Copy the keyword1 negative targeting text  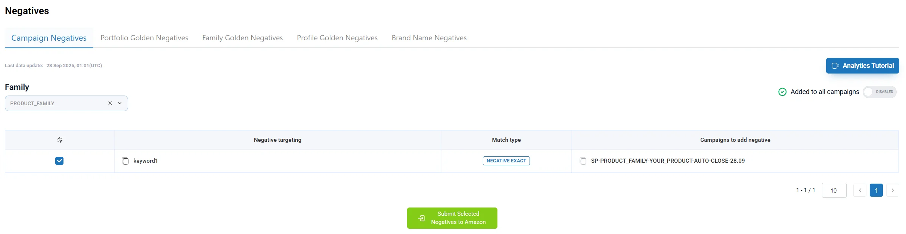coord(125,161)
